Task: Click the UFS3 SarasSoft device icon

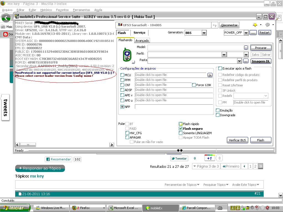Action: pyautogui.click(x=120, y=25)
